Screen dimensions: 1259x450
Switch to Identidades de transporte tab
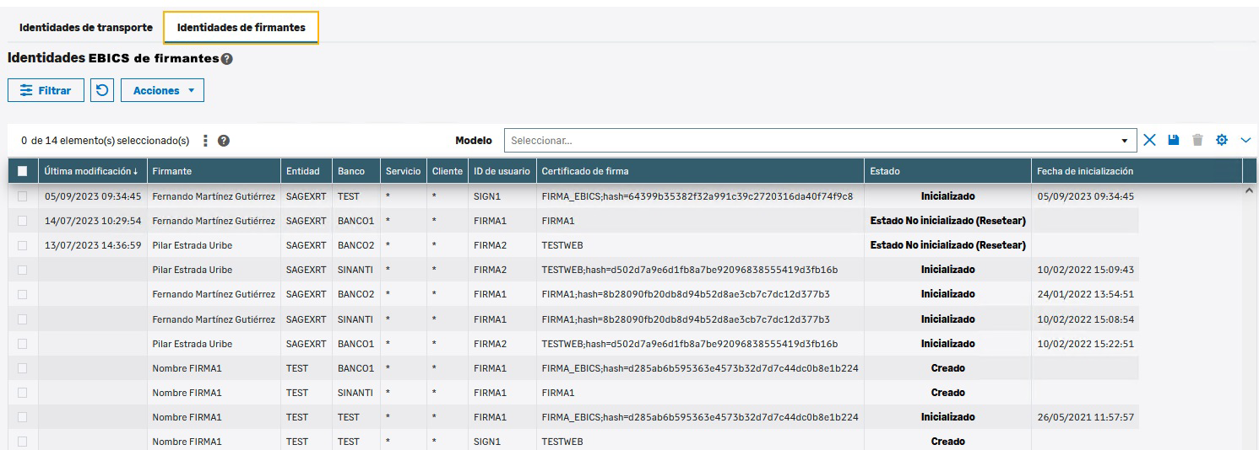click(x=86, y=28)
